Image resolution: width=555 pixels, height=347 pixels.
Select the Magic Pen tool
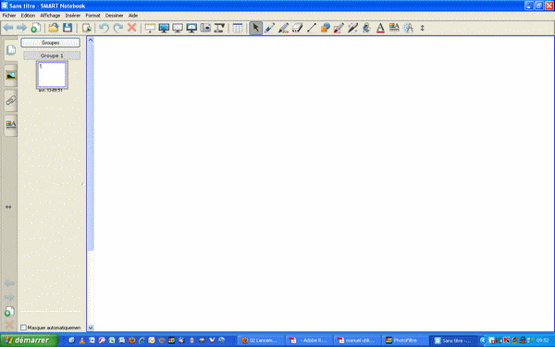(x=352, y=28)
